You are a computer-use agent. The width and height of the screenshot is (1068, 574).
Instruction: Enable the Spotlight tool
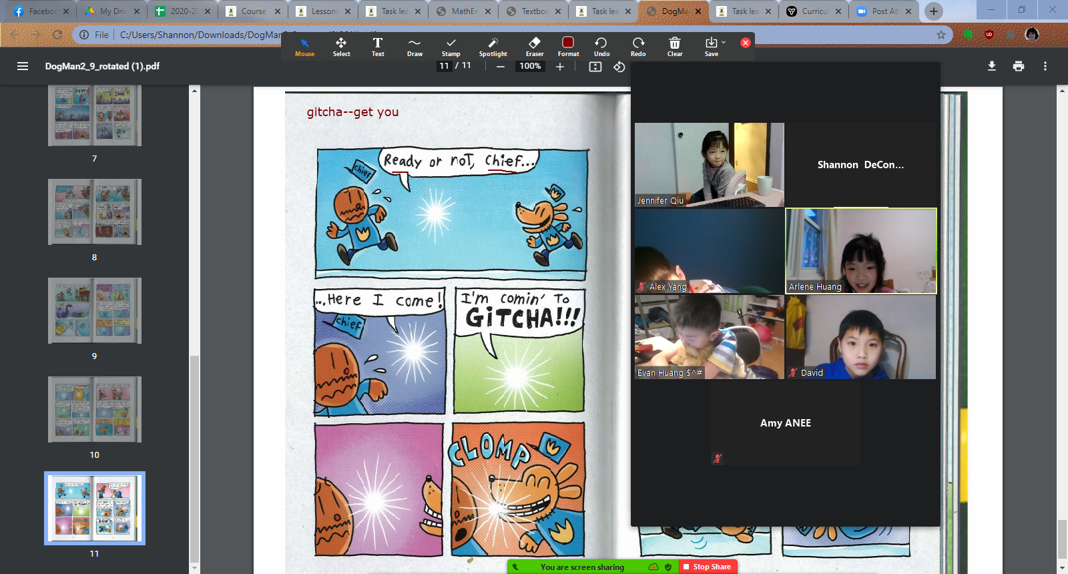pyautogui.click(x=493, y=47)
